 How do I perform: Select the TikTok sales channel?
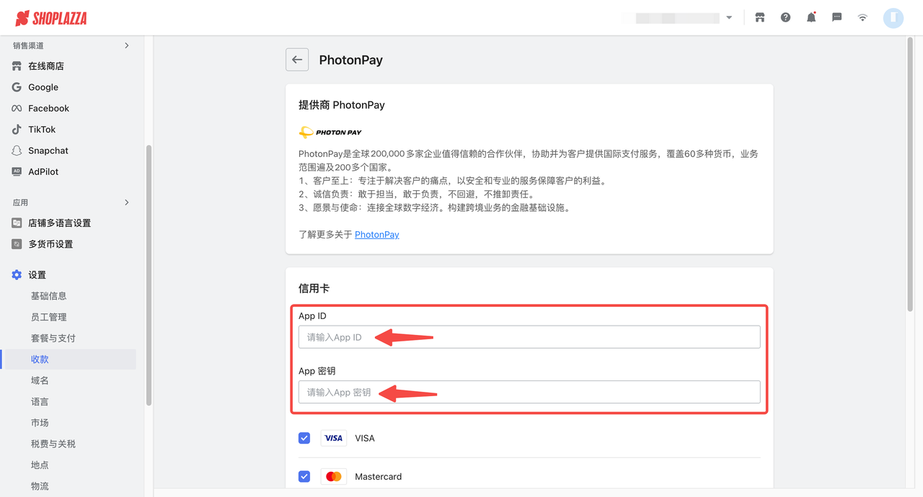tap(43, 129)
